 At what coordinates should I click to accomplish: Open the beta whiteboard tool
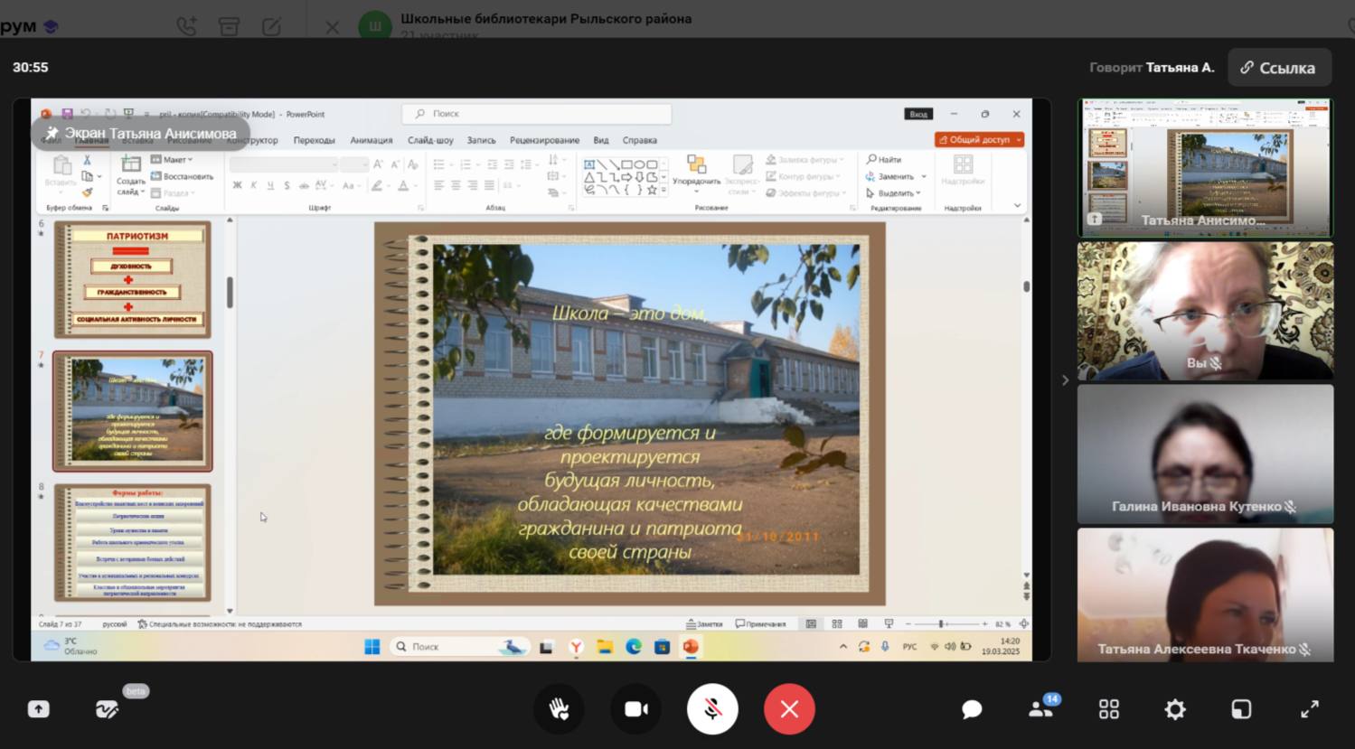pos(108,709)
